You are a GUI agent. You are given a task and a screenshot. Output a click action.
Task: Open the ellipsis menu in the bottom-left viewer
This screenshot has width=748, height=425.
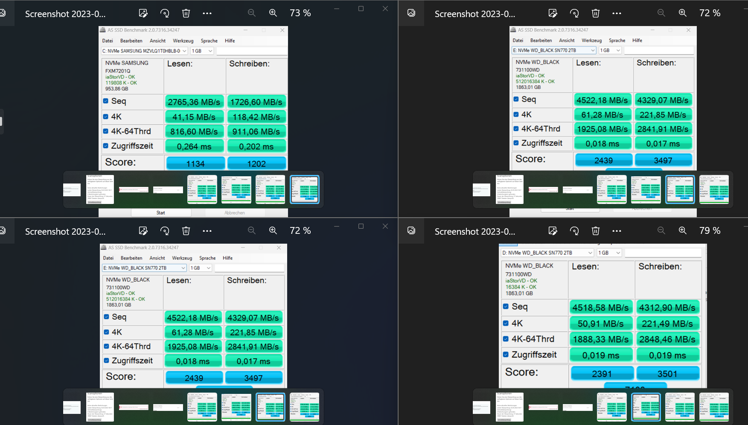pos(207,231)
